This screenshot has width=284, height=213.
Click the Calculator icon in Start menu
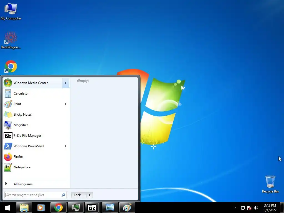pyautogui.click(x=8, y=93)
